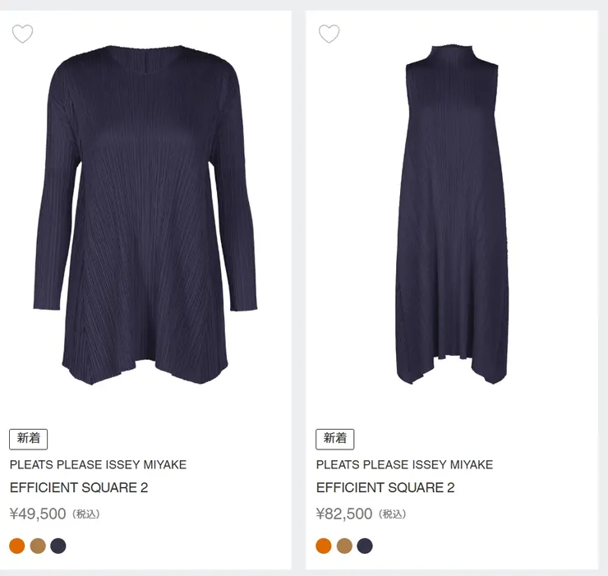This screenshot has height=576, width=608.
Task: Favorite the long-sleeve tunic with heart icon
Action: (x=22, y=35)
